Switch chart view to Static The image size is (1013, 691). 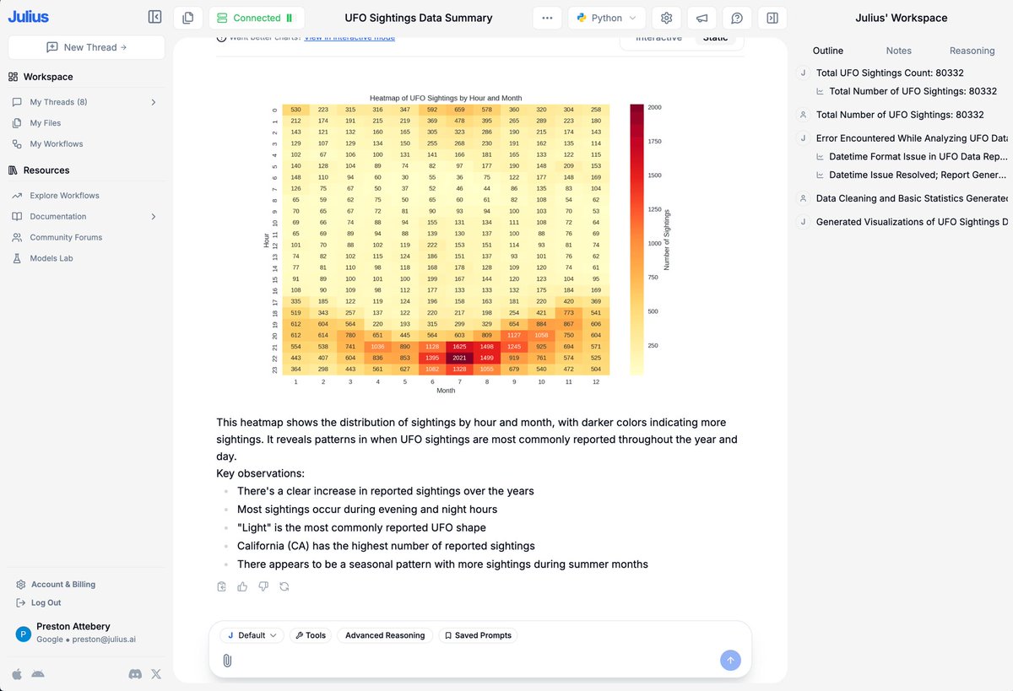[715, 38]
